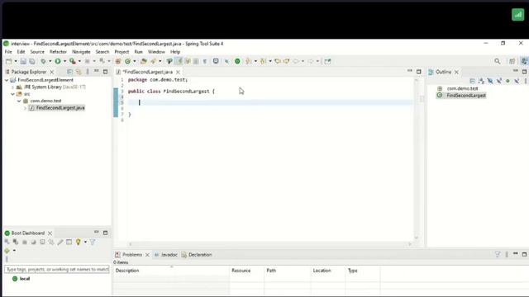Open the Source menu
This screenshot has height=297, width=529.
37,52
